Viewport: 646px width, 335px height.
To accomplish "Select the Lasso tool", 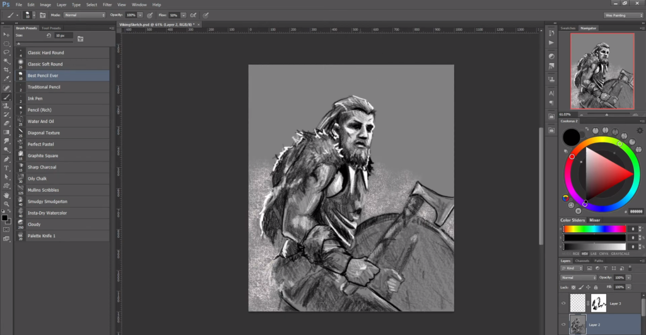I will (x=6, y=52).
